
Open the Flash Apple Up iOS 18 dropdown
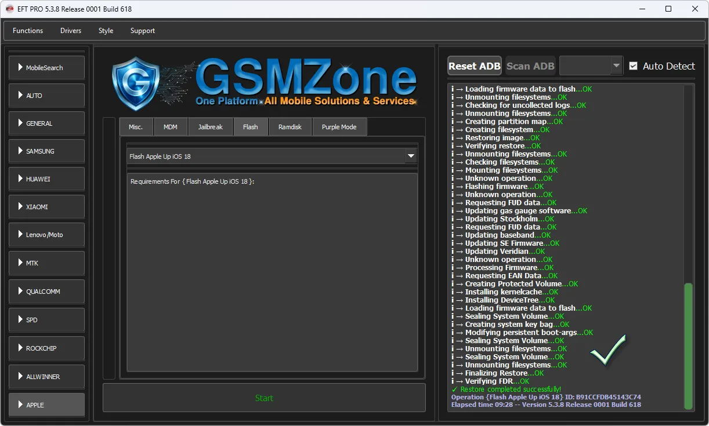pos(411,156)
